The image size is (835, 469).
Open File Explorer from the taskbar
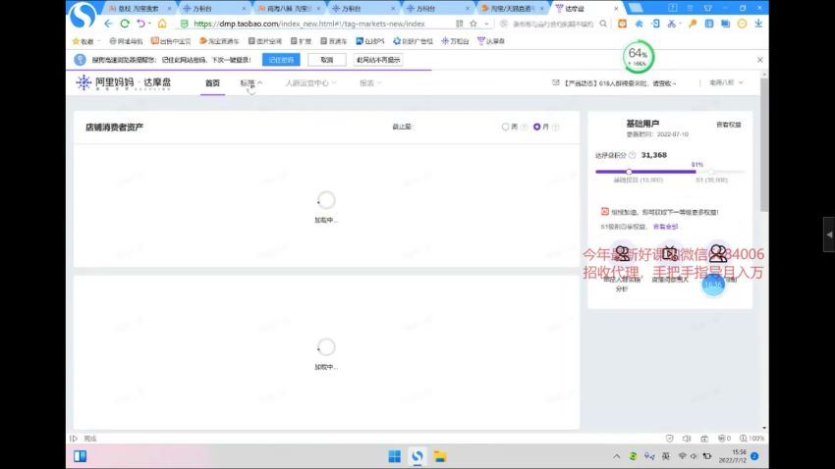pos(439,456)
